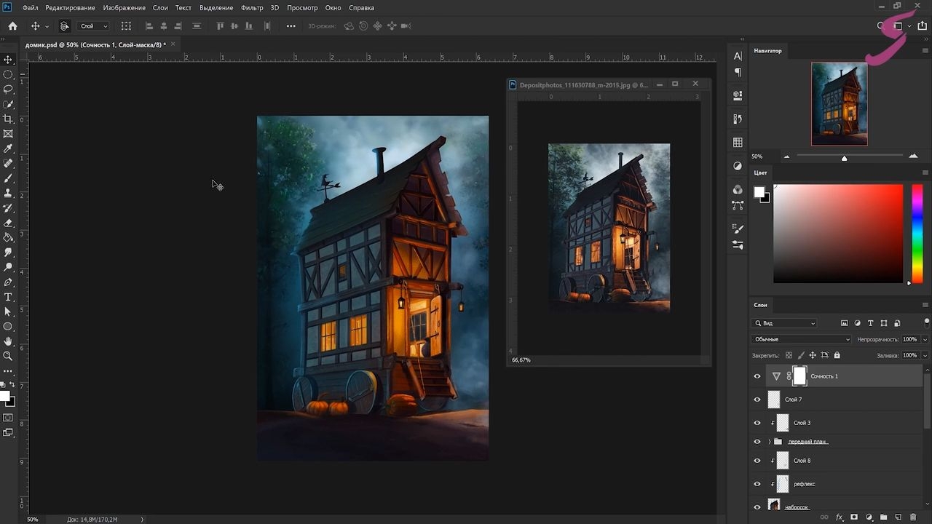Open the Move tool preset picker arrow
The width and height of the screenshot is (932, 524).
pyautogui.click(x=47, y=26)
